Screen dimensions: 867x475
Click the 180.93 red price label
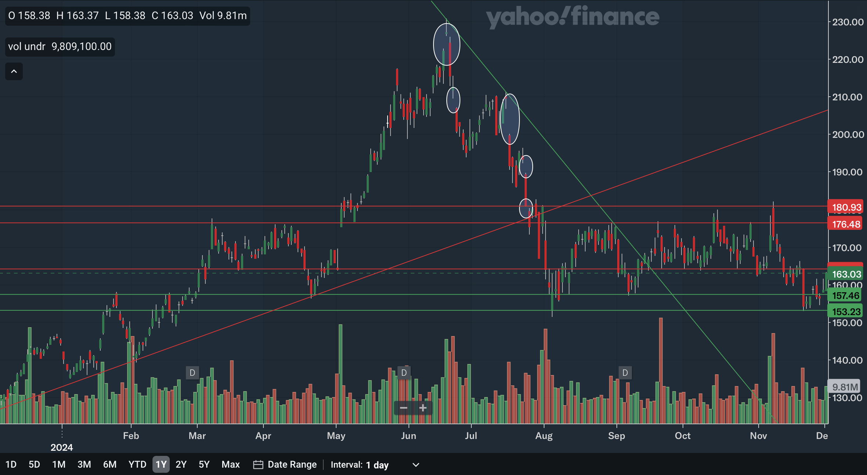point(846,207)
